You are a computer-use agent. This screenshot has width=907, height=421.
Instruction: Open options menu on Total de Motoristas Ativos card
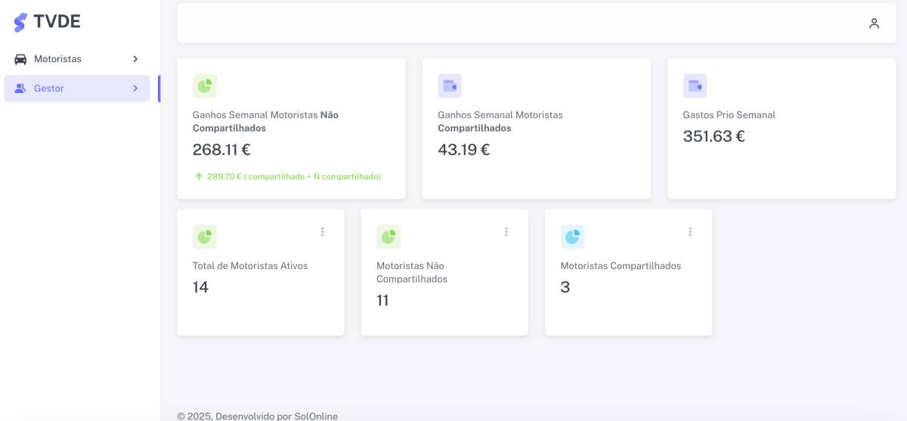(x=323, y=232)
